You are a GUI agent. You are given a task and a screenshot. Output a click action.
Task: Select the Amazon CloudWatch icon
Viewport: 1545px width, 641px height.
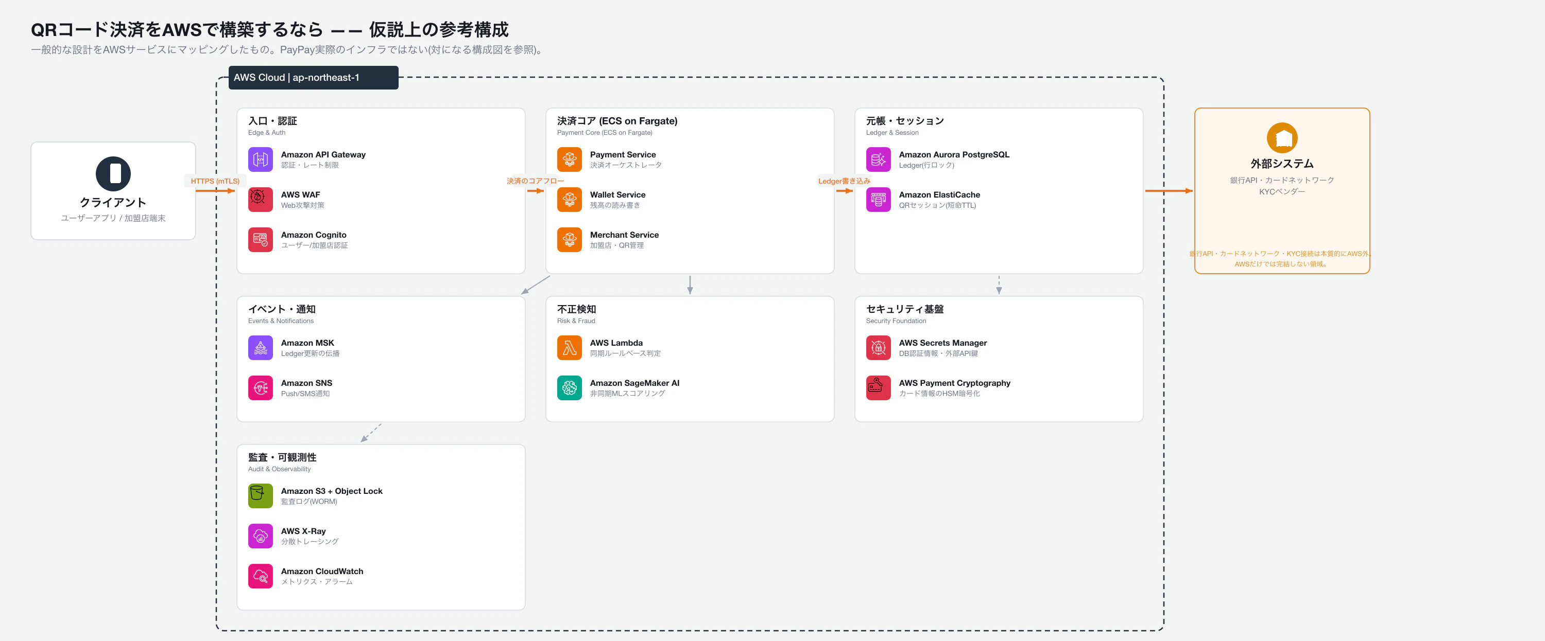[x=260, y=576]
